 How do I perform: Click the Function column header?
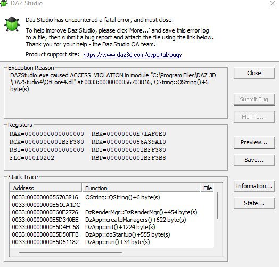(x=141, y=188)
